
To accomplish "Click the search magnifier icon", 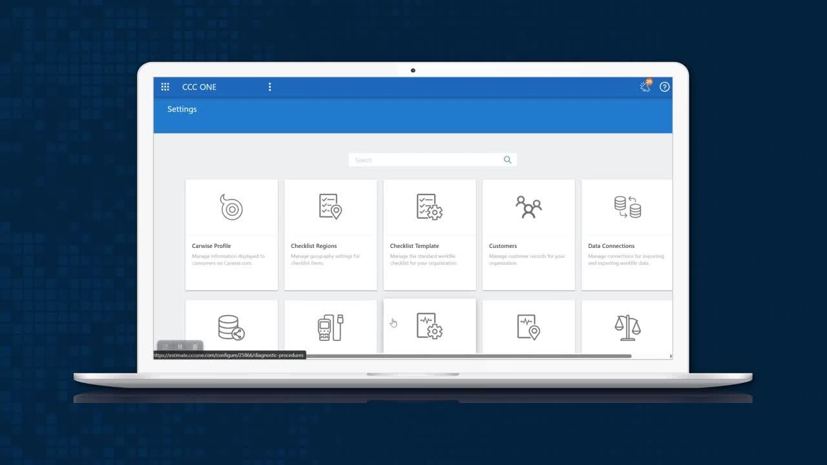I will [x=507, y=160].
